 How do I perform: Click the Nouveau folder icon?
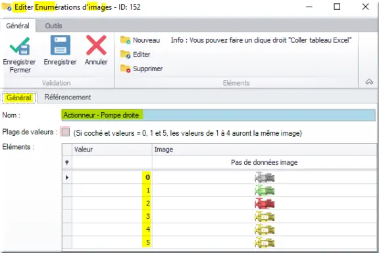(125, 40)
